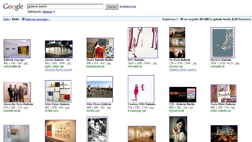Click the Suche button

pos(112,6)
